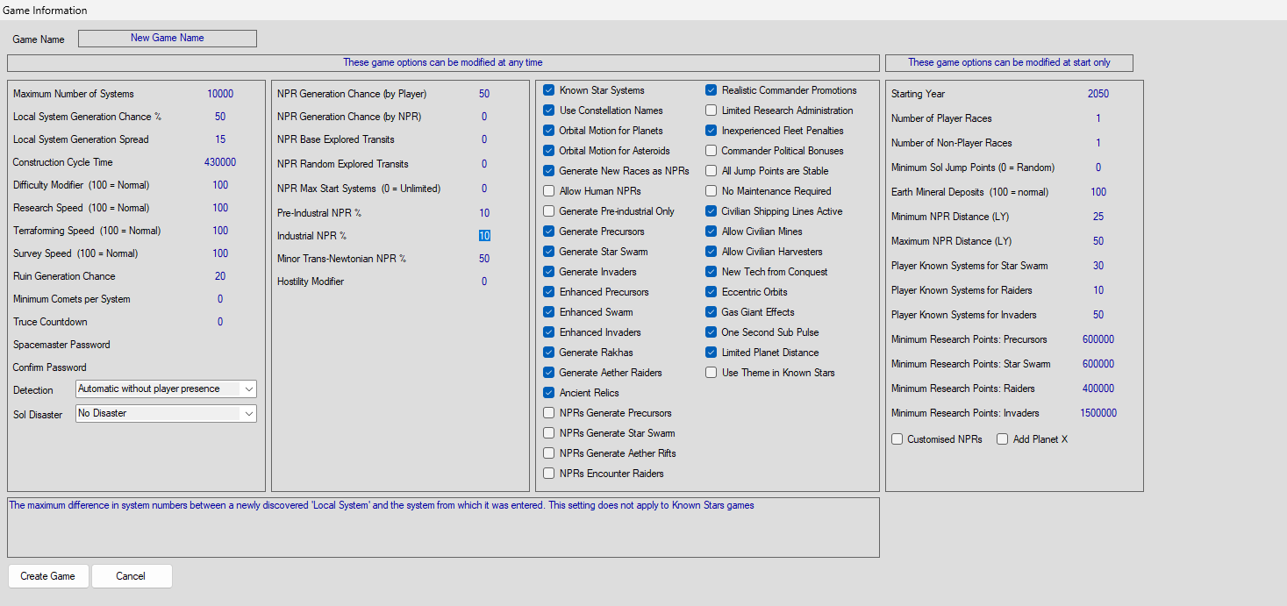The height and width of the screenshot is (606, 1287).
Task: Edit the Construction Cycle Time value
Action: pyautogui.click(x=220, y=162)
